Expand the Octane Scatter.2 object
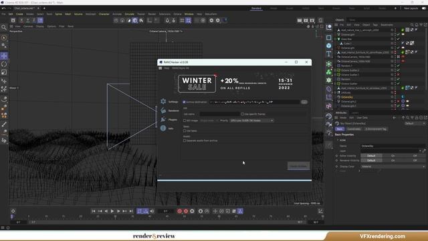This screenshot has width=428, height=241. tap(336, 70)
